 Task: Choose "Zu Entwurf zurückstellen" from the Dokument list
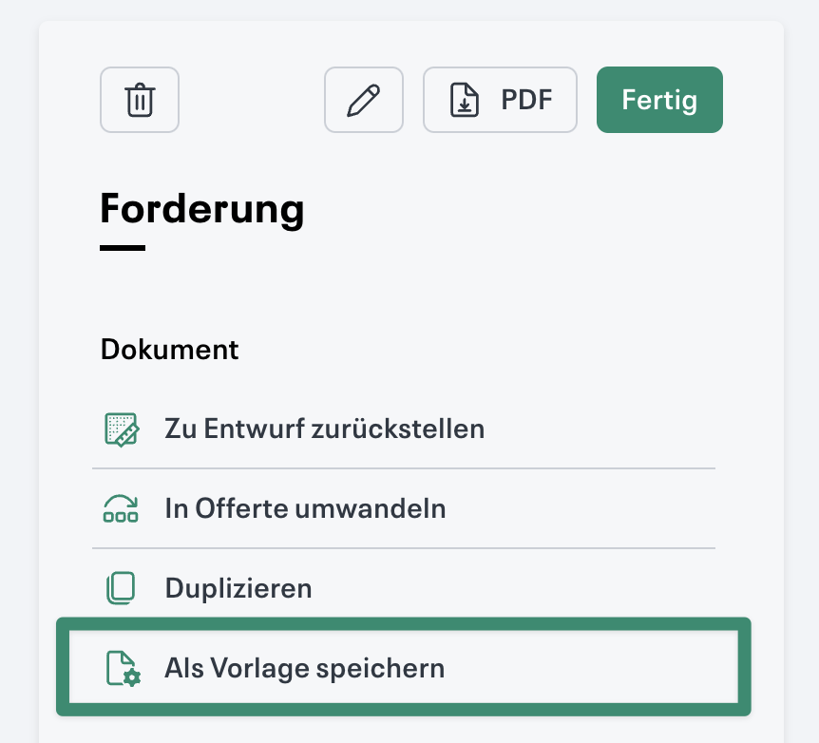[324, 429]
